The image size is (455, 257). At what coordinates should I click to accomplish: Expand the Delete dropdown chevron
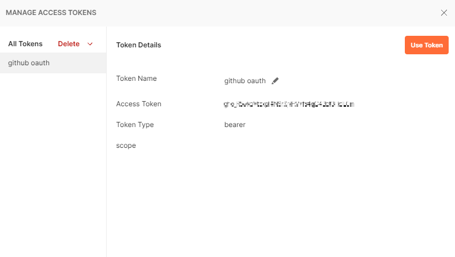[x=90, y=44]
